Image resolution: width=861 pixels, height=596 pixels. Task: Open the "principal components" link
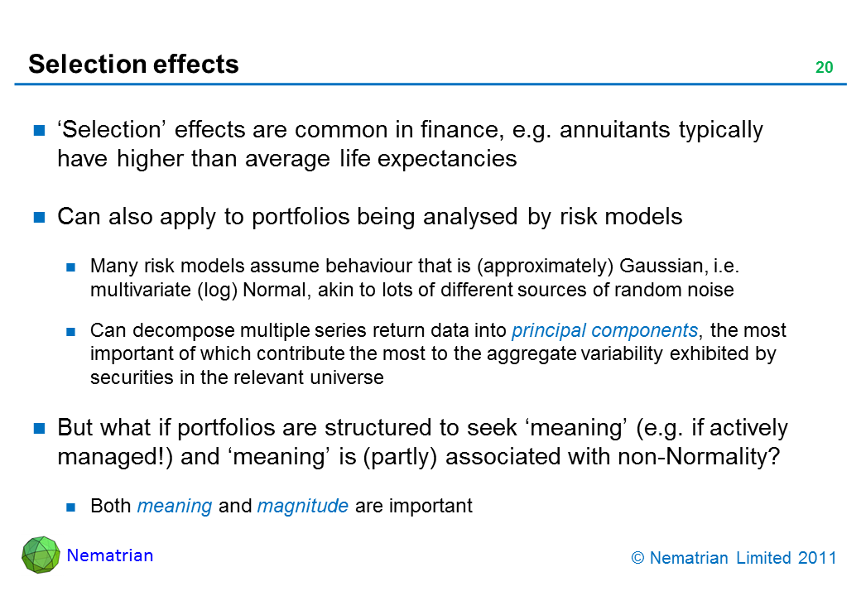tap(604, 331)
